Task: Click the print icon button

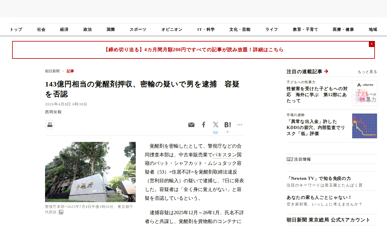Action: point(50,125)
